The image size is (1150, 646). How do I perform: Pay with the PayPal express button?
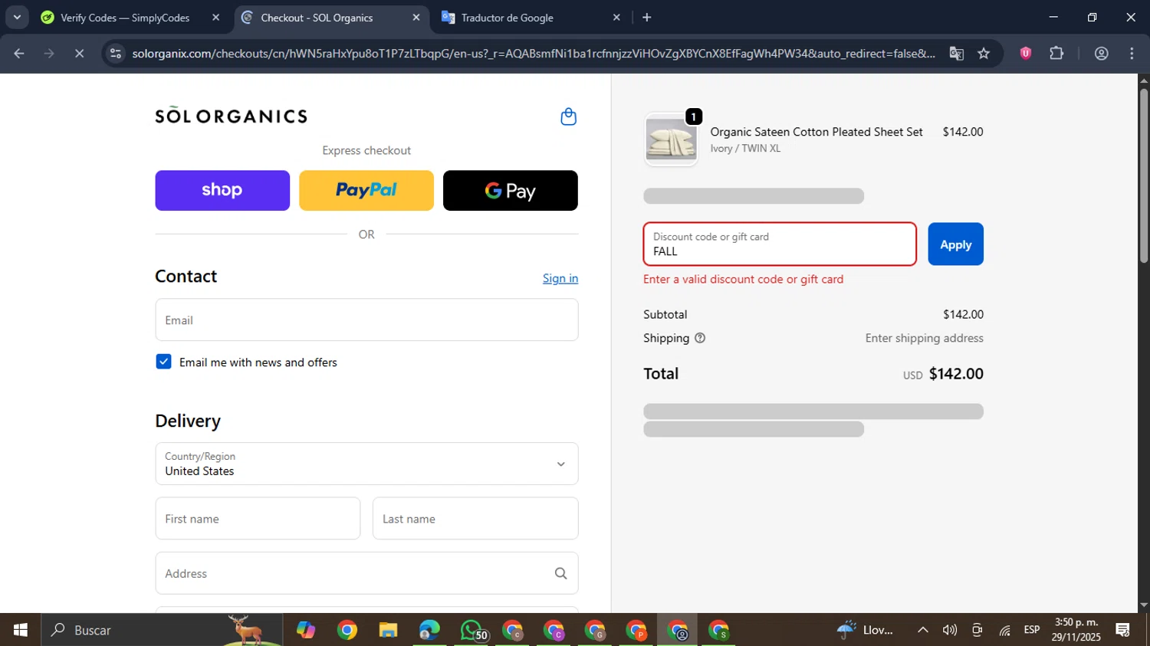point(366,190)
